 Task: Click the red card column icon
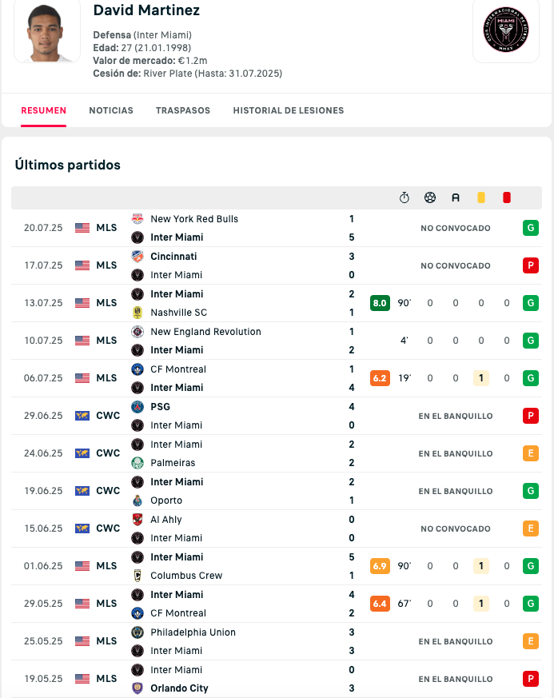pos(506,197)
